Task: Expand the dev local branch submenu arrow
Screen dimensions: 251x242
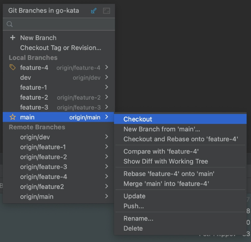Action: tap(106, 77)
